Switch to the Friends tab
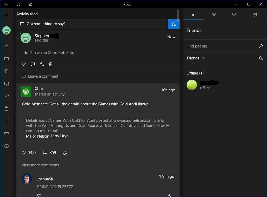267x197 pixels. click(194, 15)
